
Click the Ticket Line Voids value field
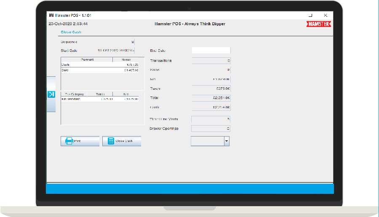[211, 119]
